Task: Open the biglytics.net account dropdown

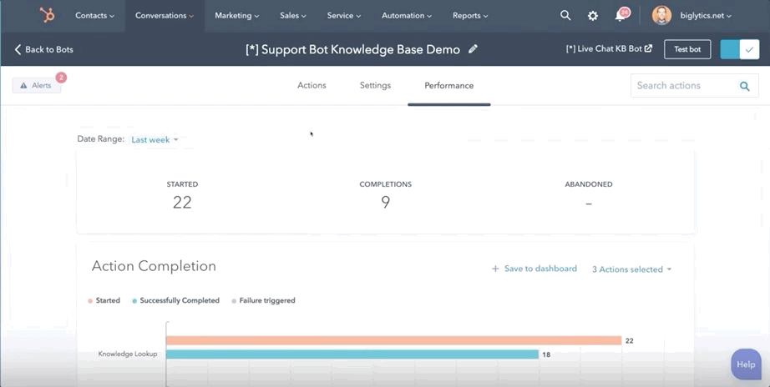Action: coord(706,16)
